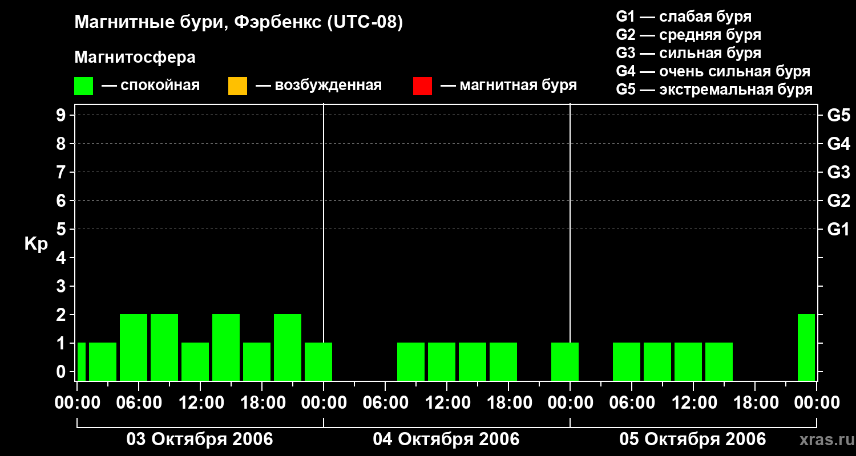Click the 'G1 — слабая буря' legend line
Viewport: 856px width, 456px height.
click(684, 17)
